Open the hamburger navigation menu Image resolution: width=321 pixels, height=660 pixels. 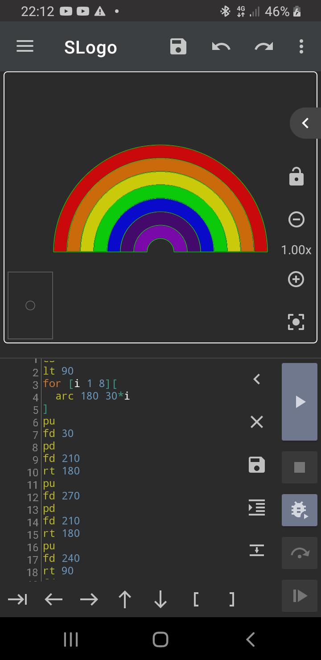(25, 46)
